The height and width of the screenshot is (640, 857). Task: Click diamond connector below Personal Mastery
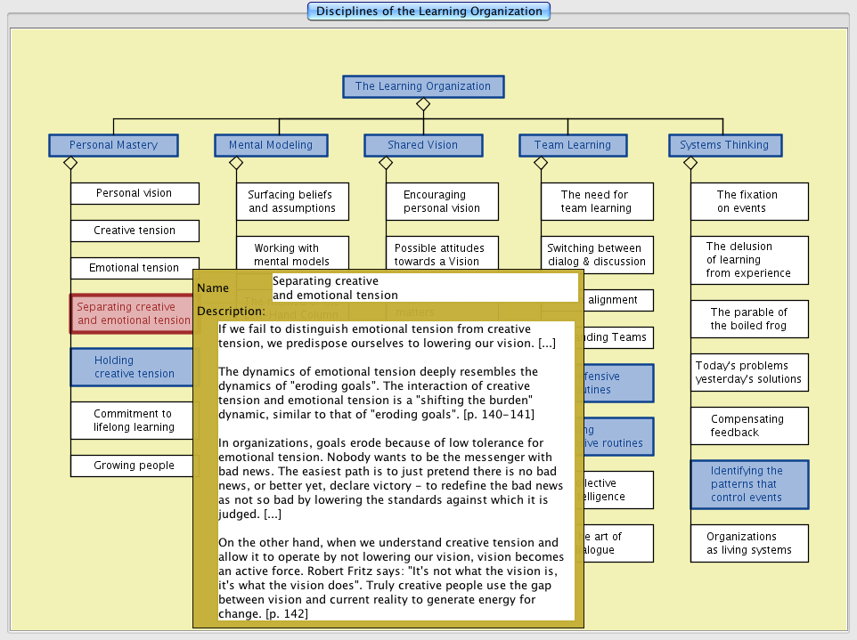tap(70, 163)
